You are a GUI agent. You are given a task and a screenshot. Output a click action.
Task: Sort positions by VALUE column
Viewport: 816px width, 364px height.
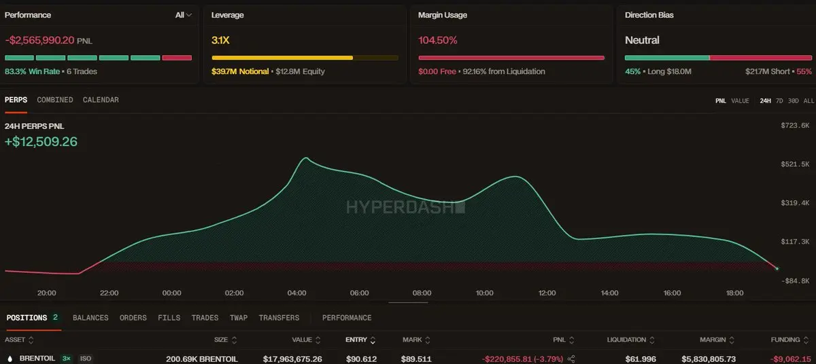coord(306,340)
